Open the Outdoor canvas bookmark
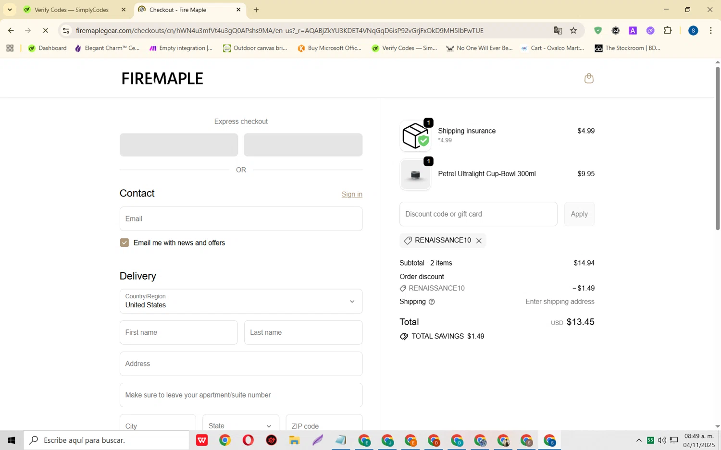721x450 pixels. tap(255, 48)
